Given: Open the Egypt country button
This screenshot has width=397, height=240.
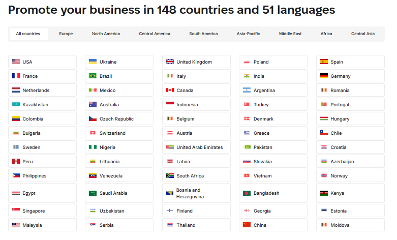Looking at the screenshot, I should 42,193.
